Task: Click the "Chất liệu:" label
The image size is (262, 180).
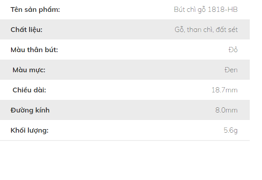Action: (x=26, y=30)
